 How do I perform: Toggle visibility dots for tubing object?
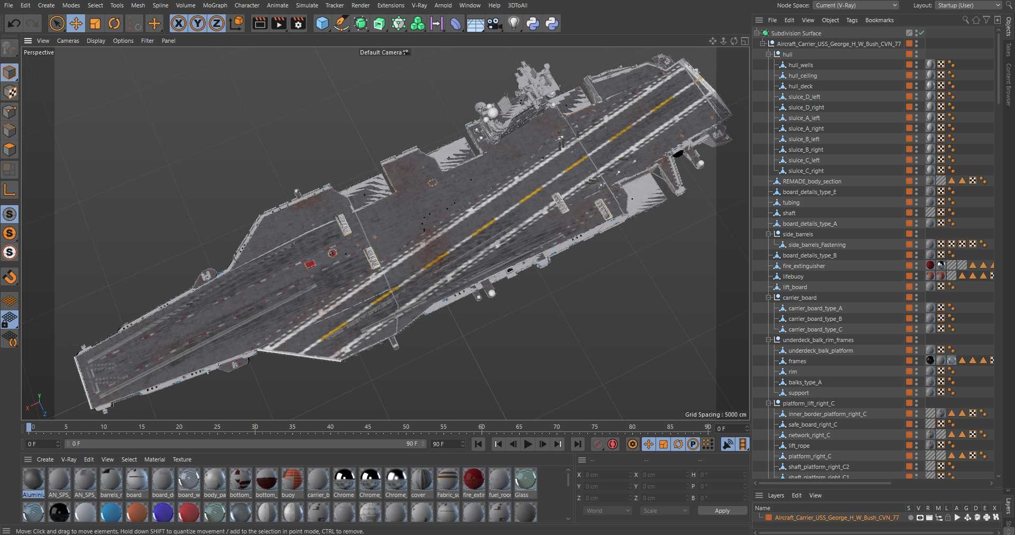tap(917, 202)
